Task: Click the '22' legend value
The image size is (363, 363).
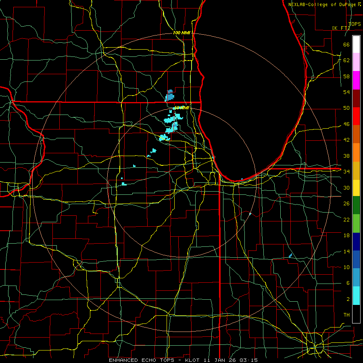Action: [346, 219]
